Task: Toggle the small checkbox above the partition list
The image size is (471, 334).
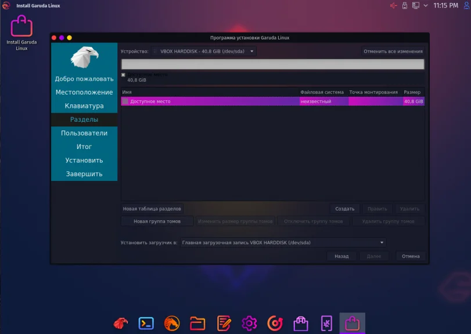Action: pos(123,74)
